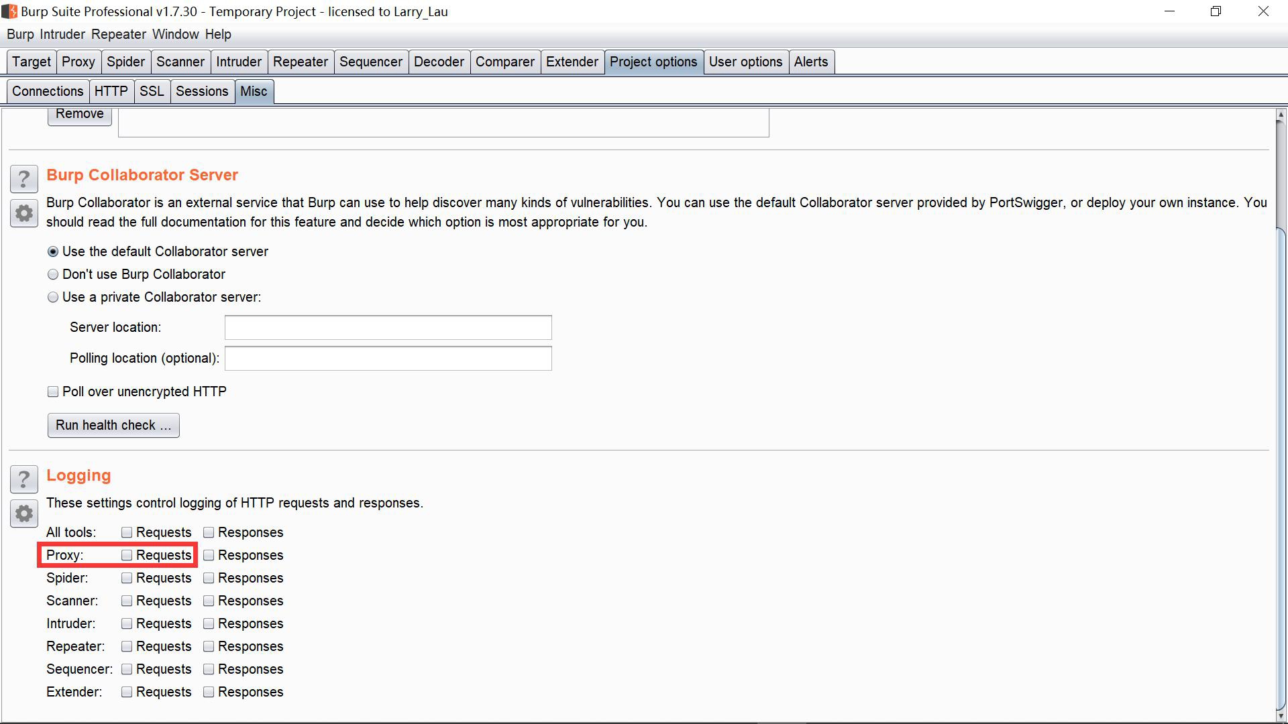1288x724 pixels.
Task: Enable Proxy Requests logging checkbox
Action: 127,555
